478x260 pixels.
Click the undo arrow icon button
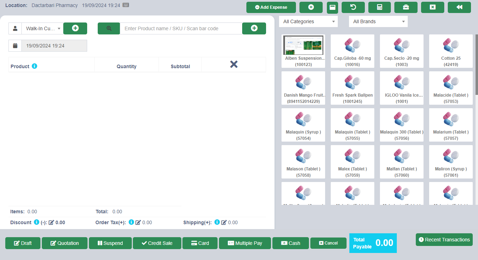(x=353, y=7)
